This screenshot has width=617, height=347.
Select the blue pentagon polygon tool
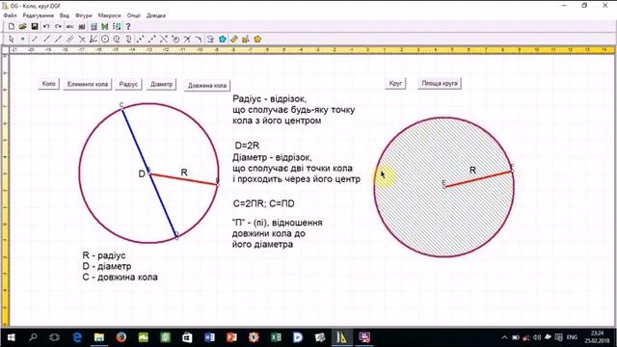pyautogui.click(x=223, y=39)
